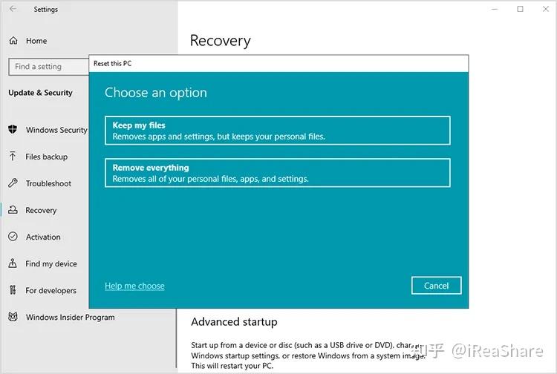Click the Choose an option heading

pyautogui.click(x=156, y=93)
